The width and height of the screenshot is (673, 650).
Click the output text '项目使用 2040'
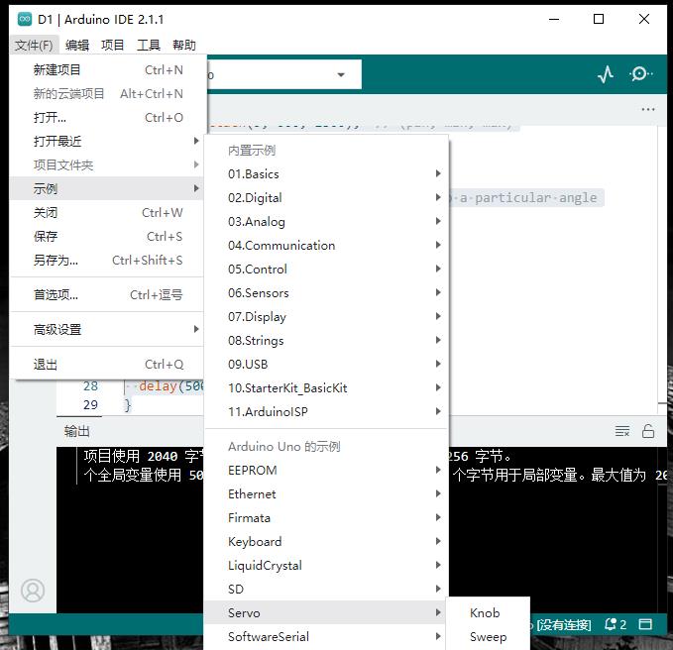131,456
